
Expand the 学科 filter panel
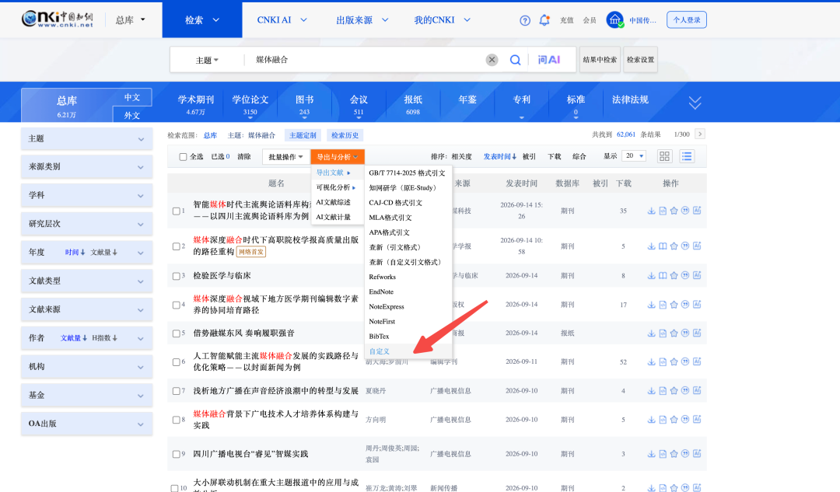(87, 195)
